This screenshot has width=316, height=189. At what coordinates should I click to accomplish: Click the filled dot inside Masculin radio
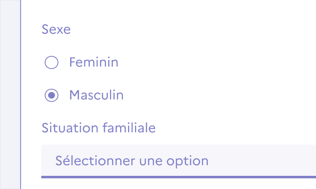coord(51,95)
